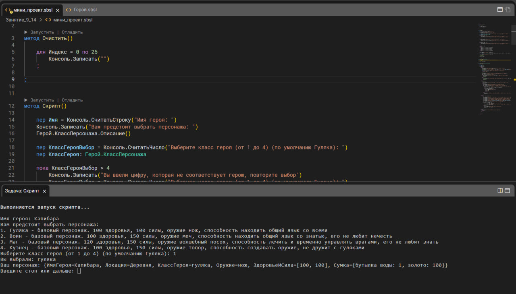Expand breadcrumb chevron after Занятие_9_14

tap(41, 20)
